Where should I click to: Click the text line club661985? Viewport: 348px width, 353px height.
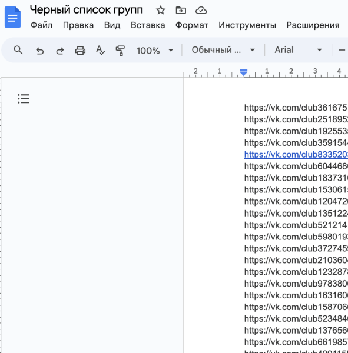pos(296,342)
